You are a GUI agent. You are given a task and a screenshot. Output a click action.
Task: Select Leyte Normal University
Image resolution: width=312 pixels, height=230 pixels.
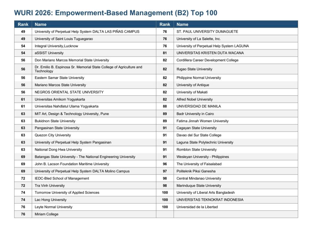(53, 207)
